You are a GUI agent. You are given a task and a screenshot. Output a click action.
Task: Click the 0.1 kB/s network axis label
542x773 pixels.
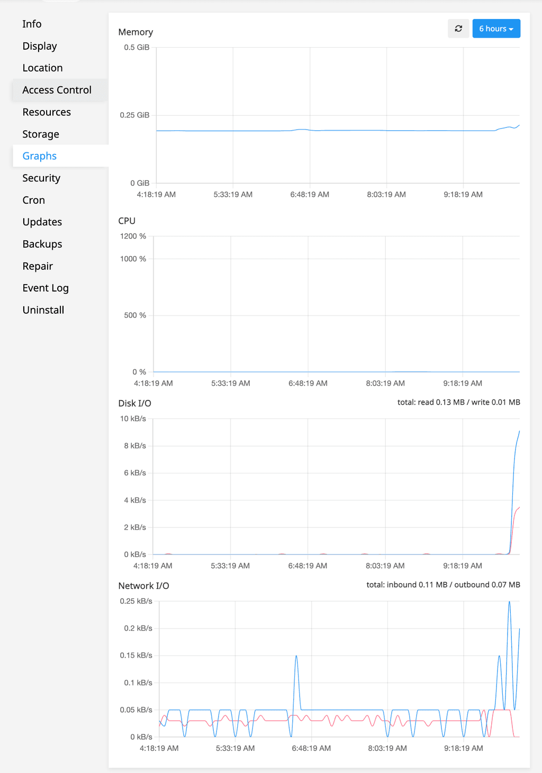click(138, 683)
